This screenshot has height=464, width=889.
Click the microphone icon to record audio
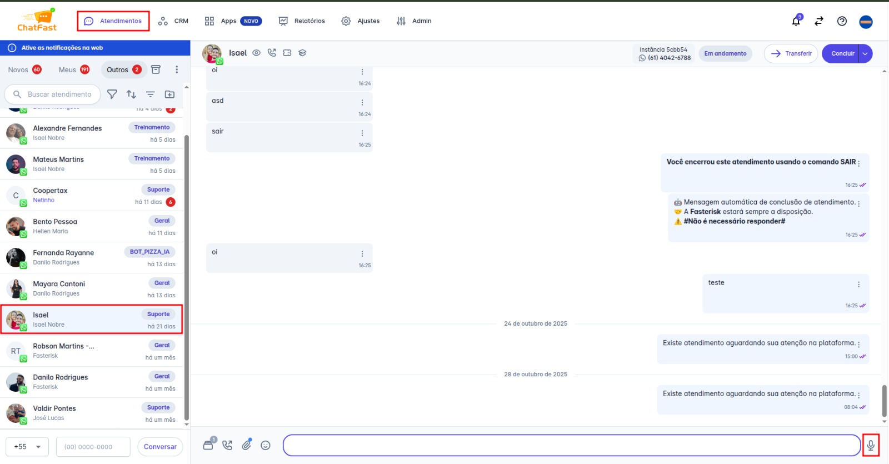point(871,445)
